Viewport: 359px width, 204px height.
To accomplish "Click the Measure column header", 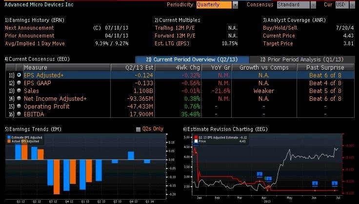I will (x=66, y=67).
